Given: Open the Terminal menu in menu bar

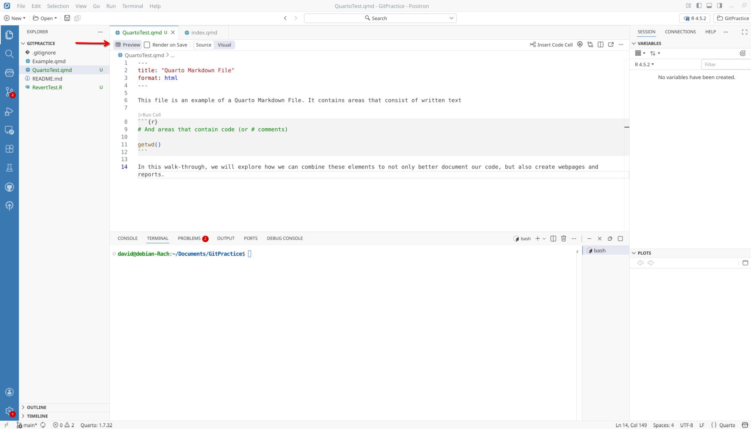Looking at the screenshot, I should point(132,6).
